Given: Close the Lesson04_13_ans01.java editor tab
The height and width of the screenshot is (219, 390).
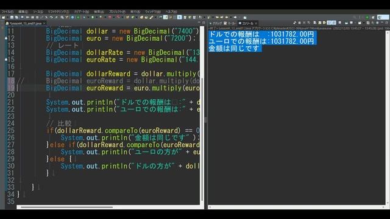Looking at the screenshot, I should click(x=44, y=23).
